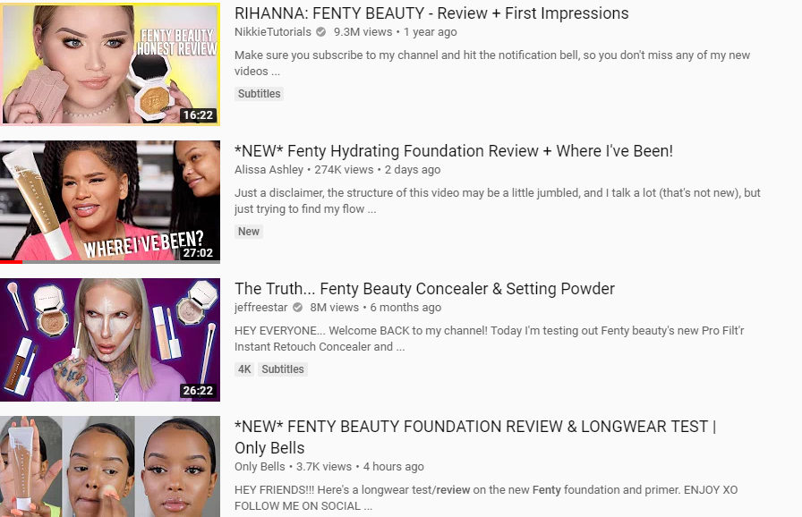Image resolution: width=802 pixels, height=517 pixels.
Task: Open 'The Truth... Fenty Beauty Concealer' title
Action: [x=424, y=289]
